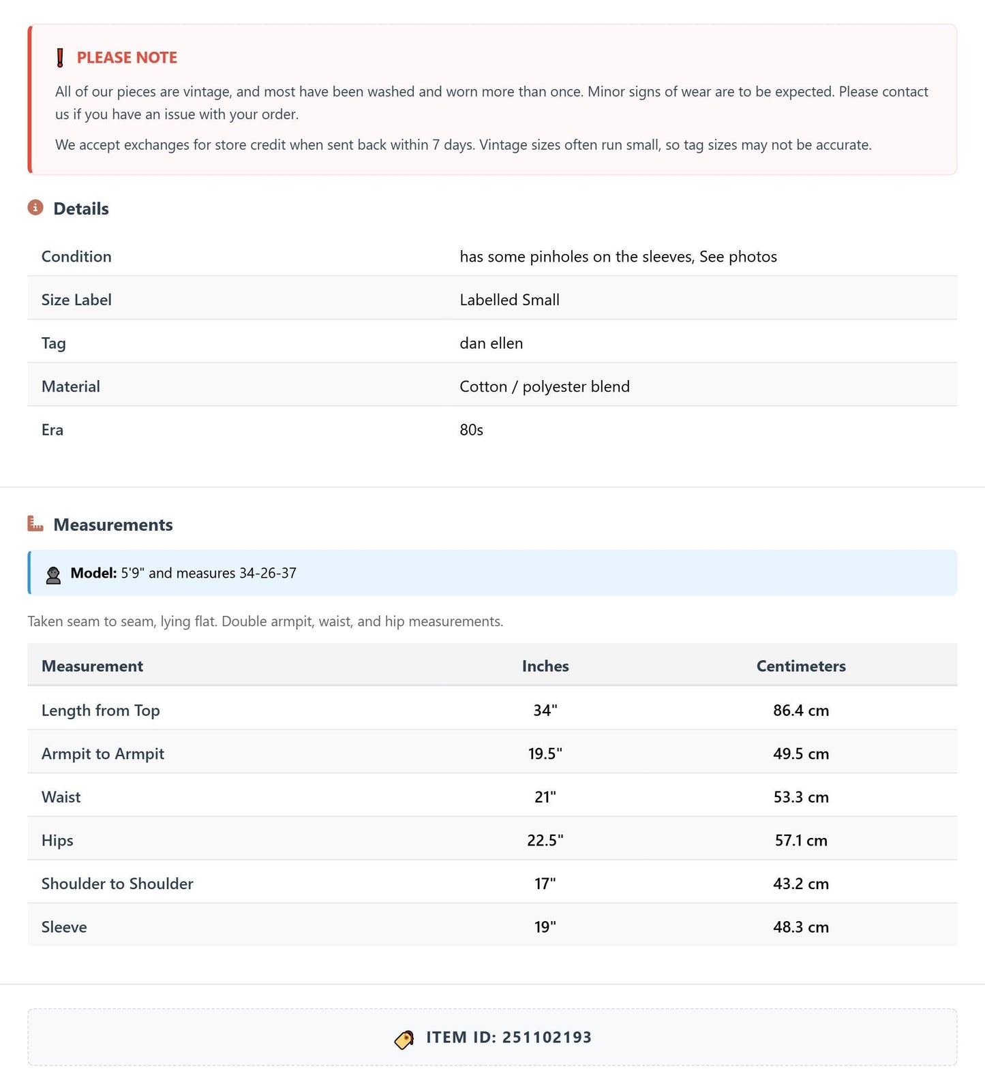Image resolution: width=985 pixels, height=1090 pixels.
Task: Click the Measurements ruler icon
Action: pos(35,524)
